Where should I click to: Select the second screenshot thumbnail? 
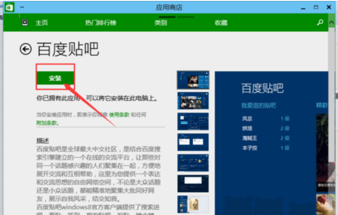(193, 101)
